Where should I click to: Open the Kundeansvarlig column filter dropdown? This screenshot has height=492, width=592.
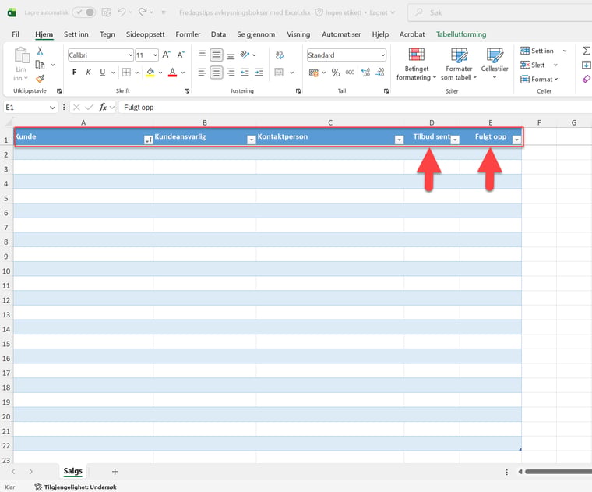[251, 140]
